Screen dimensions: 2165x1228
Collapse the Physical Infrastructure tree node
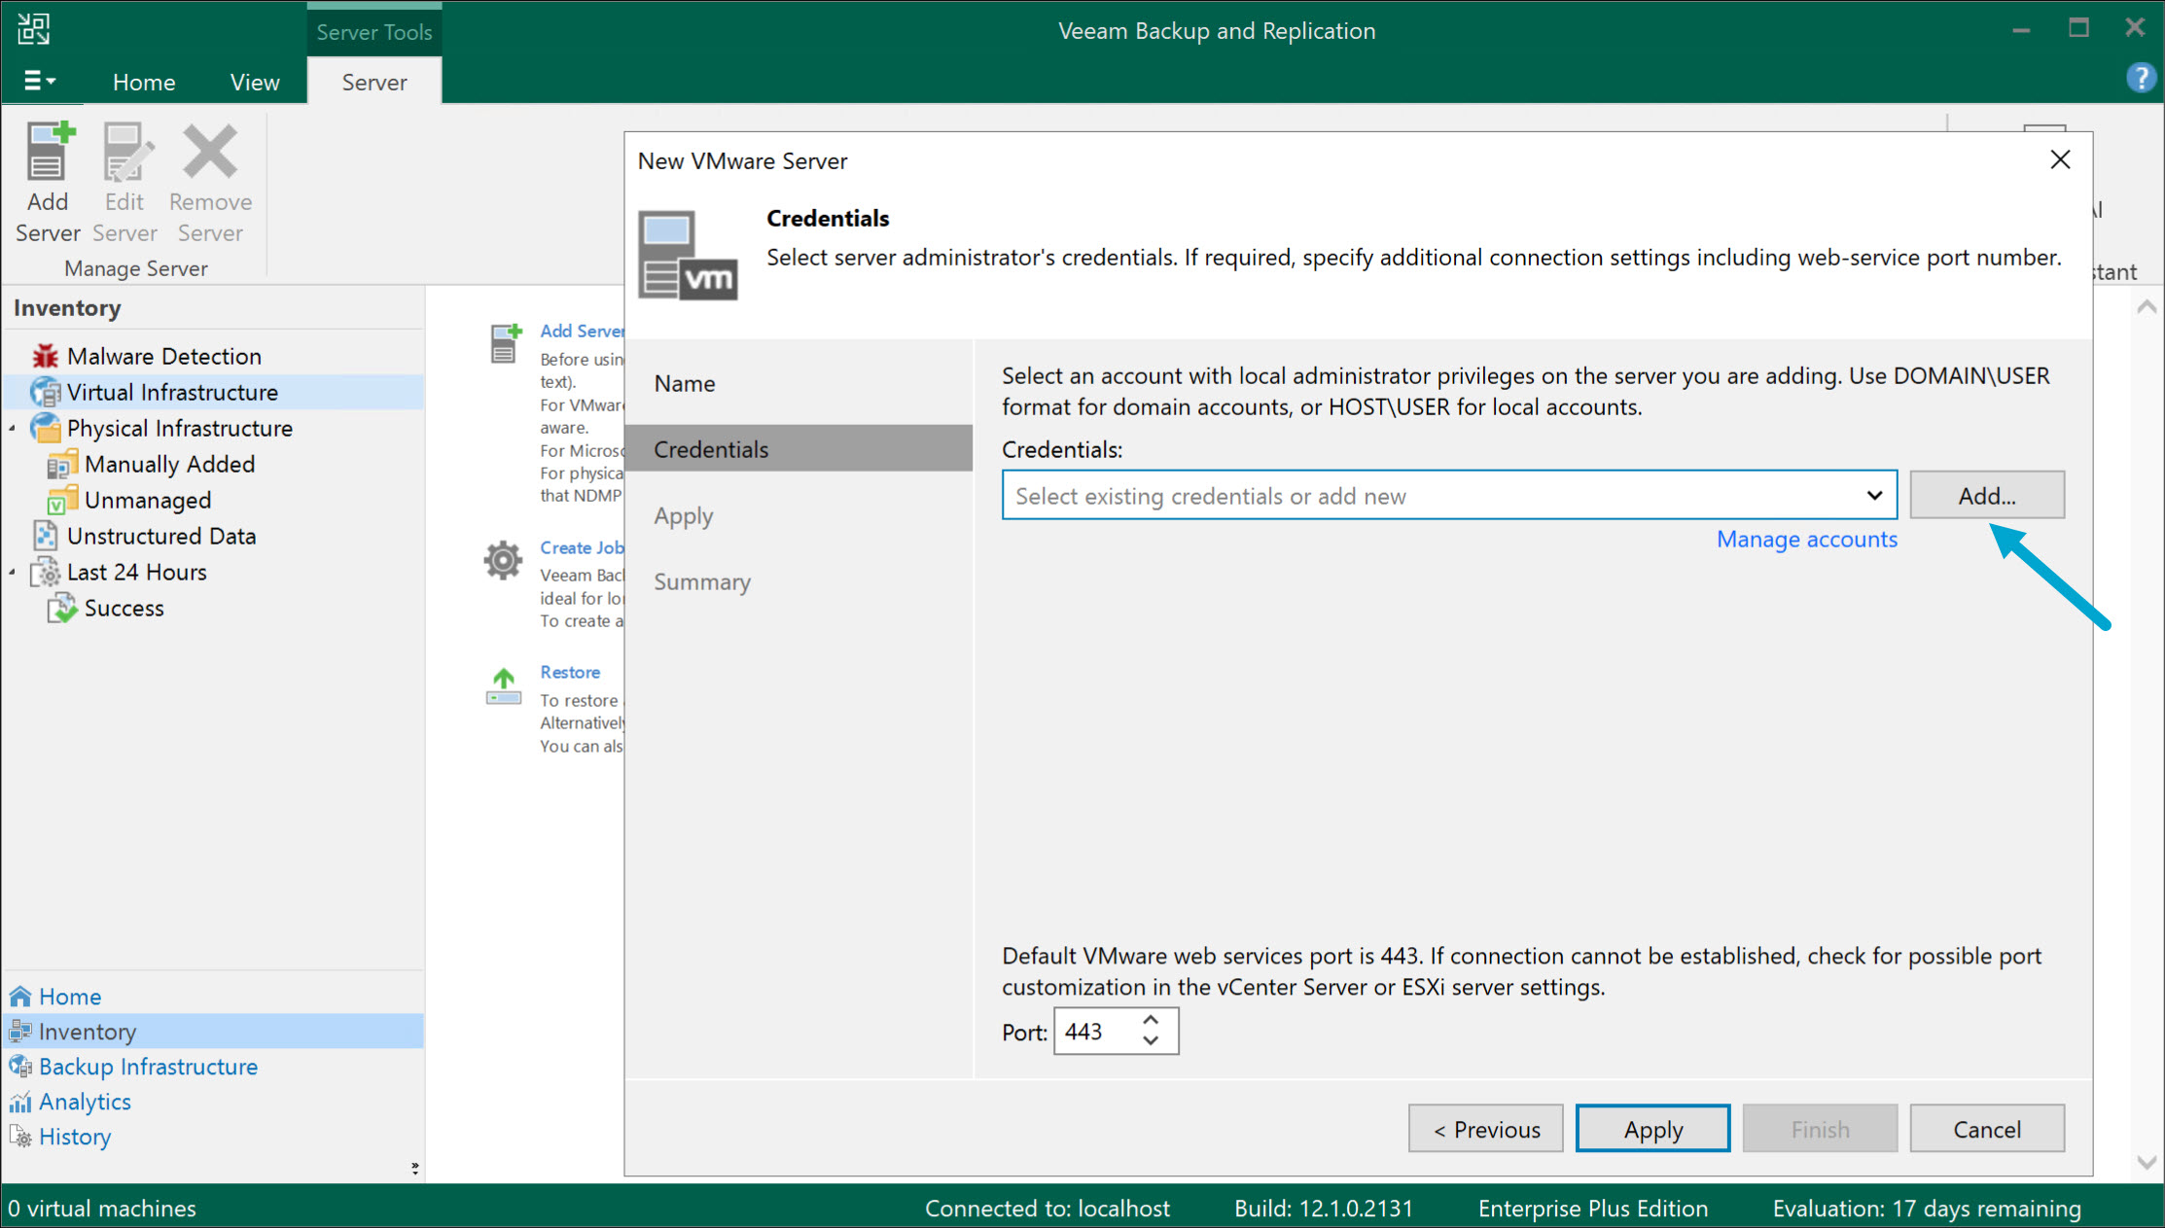coord(13,429)
